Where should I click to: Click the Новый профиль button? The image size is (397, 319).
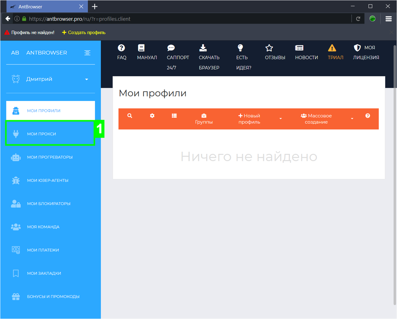point(249,119)
